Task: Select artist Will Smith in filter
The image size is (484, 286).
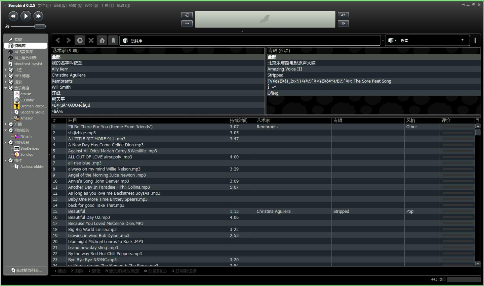Action: pos(158,87)
